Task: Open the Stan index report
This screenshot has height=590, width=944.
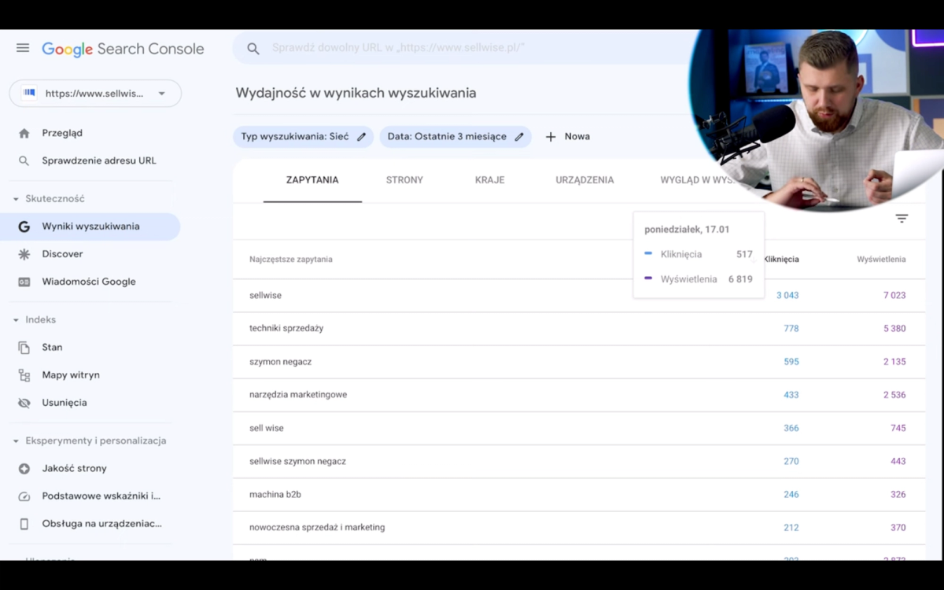Action: 52,347
